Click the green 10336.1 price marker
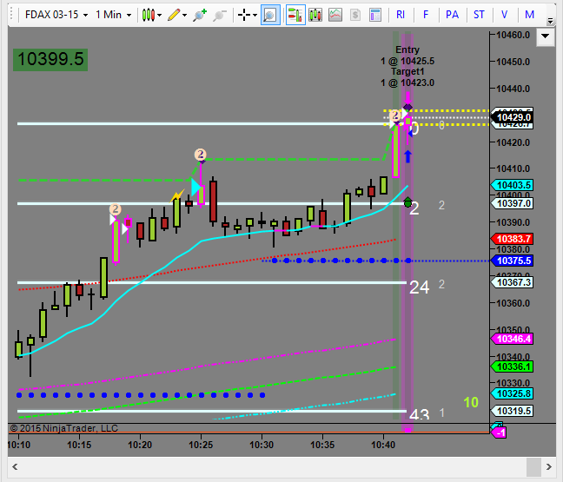Screen dimensions: 563x482 (x=513, y=366)
